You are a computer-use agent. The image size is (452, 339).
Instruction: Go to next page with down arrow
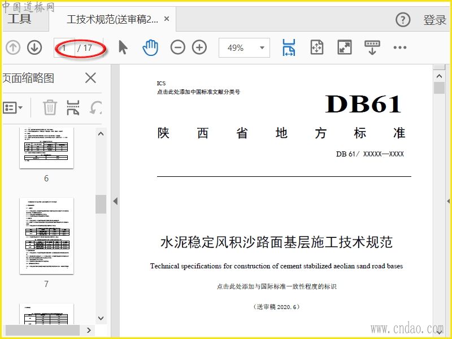[34, 47]
